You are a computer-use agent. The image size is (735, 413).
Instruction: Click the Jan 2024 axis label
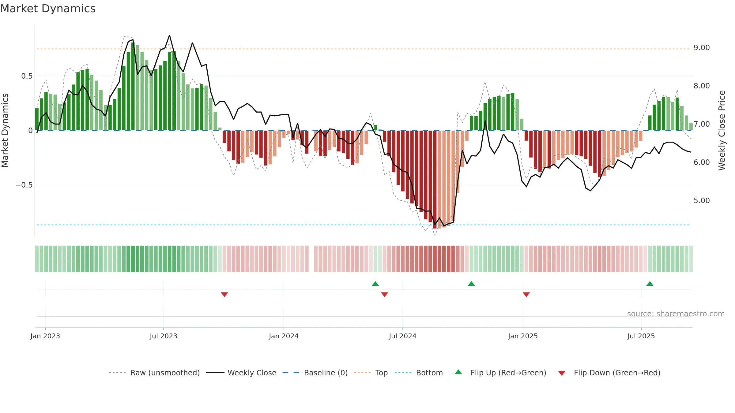284,336
